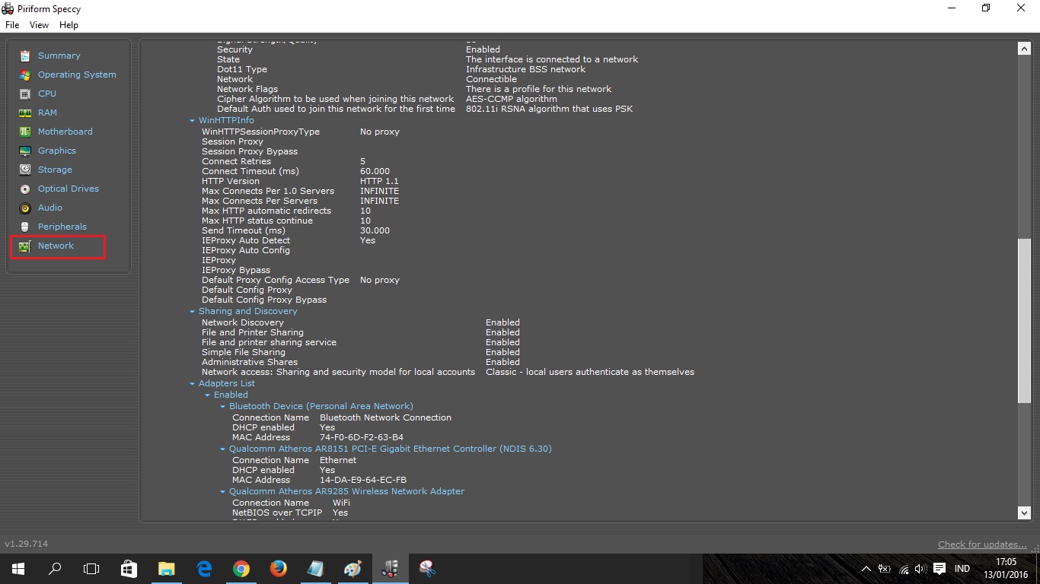Image resolution: width=1040 pixels, height=584 pixels.
Task: Open the Storage drive icon
Action: (x=25, y=170)
